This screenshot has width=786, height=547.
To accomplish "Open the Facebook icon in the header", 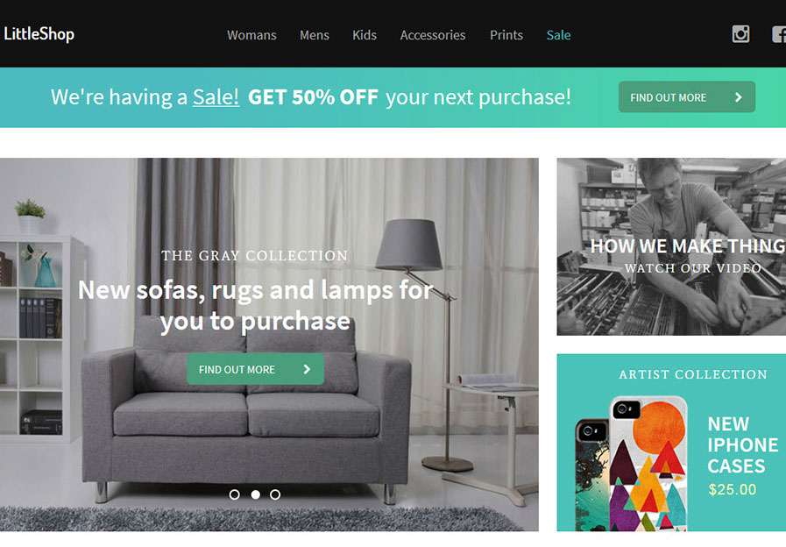I will coord(779,34).
